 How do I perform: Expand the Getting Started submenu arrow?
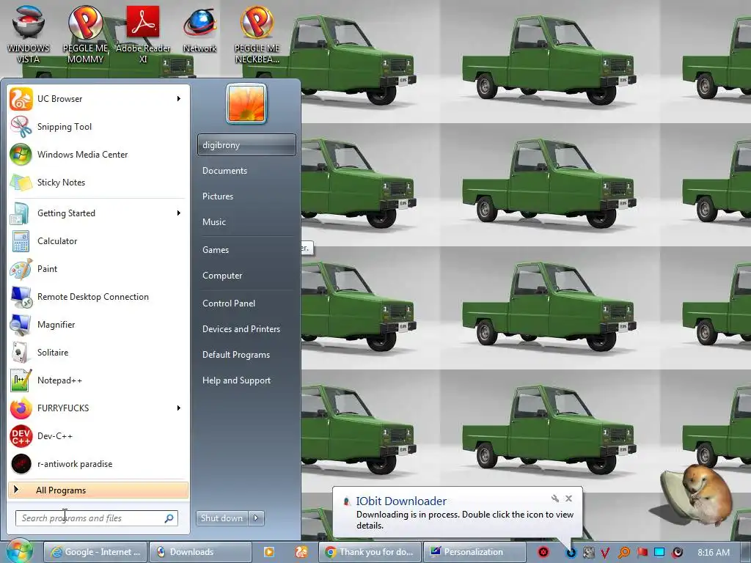click(179, 213)
